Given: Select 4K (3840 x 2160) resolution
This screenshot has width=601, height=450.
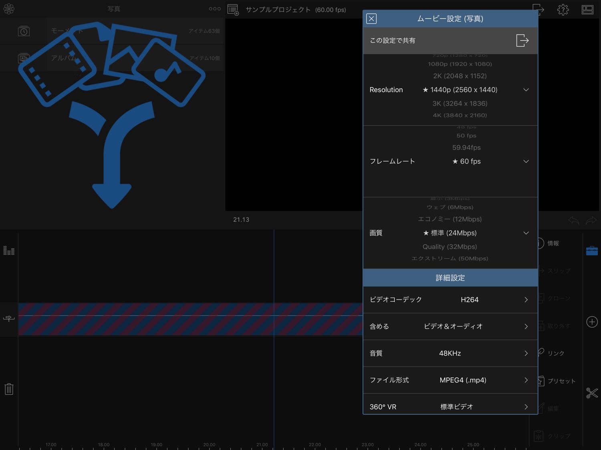Looking at the screenshot, I should coord(460,115).
